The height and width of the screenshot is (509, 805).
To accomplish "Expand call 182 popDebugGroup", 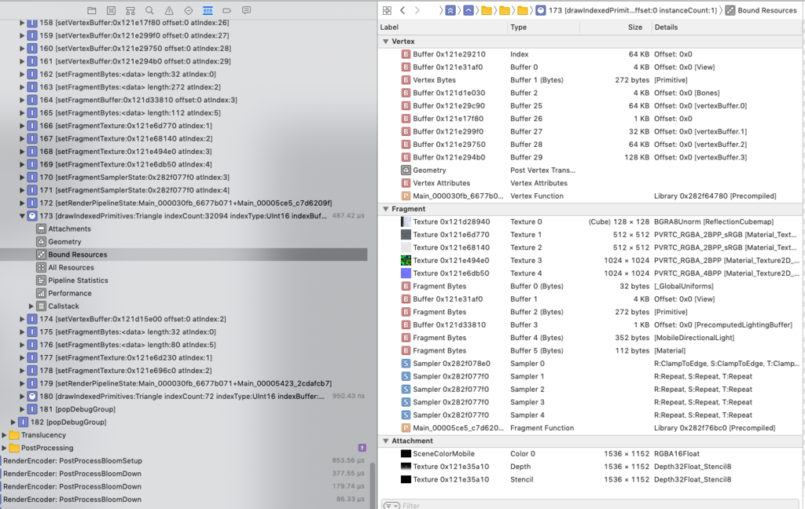I will 13,423.
